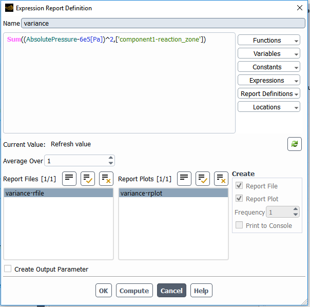Select variance-rfile in Report Files list

59,193
